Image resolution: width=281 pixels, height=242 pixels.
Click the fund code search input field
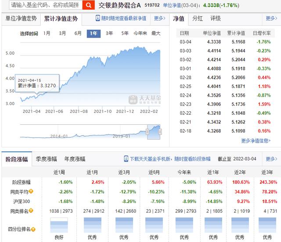(46, 5)
